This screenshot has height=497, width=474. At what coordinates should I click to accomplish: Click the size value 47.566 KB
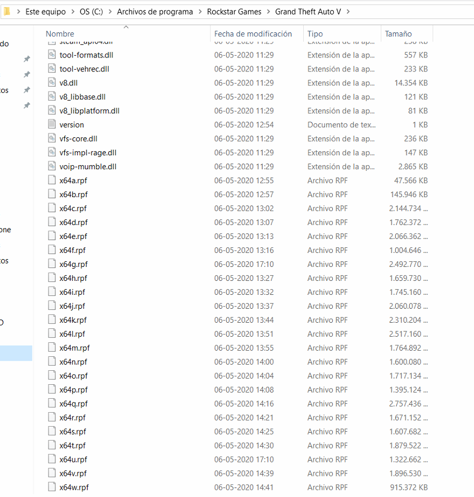pos(411,181)
